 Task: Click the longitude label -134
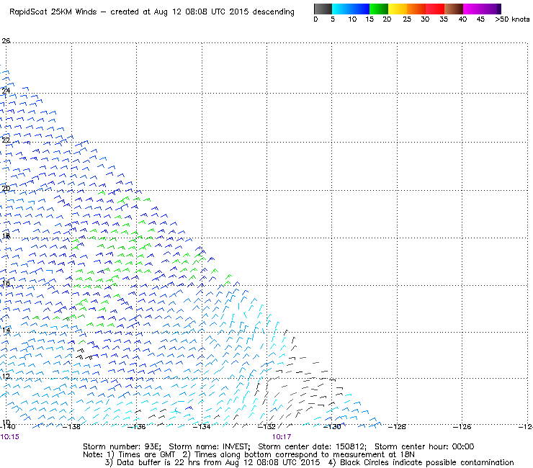202,426
